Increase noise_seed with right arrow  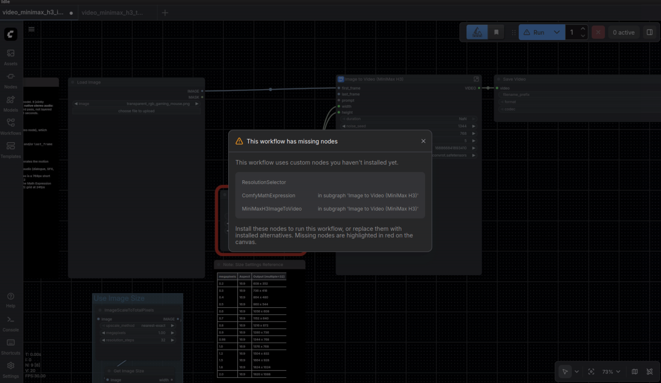tap(473, 126)
